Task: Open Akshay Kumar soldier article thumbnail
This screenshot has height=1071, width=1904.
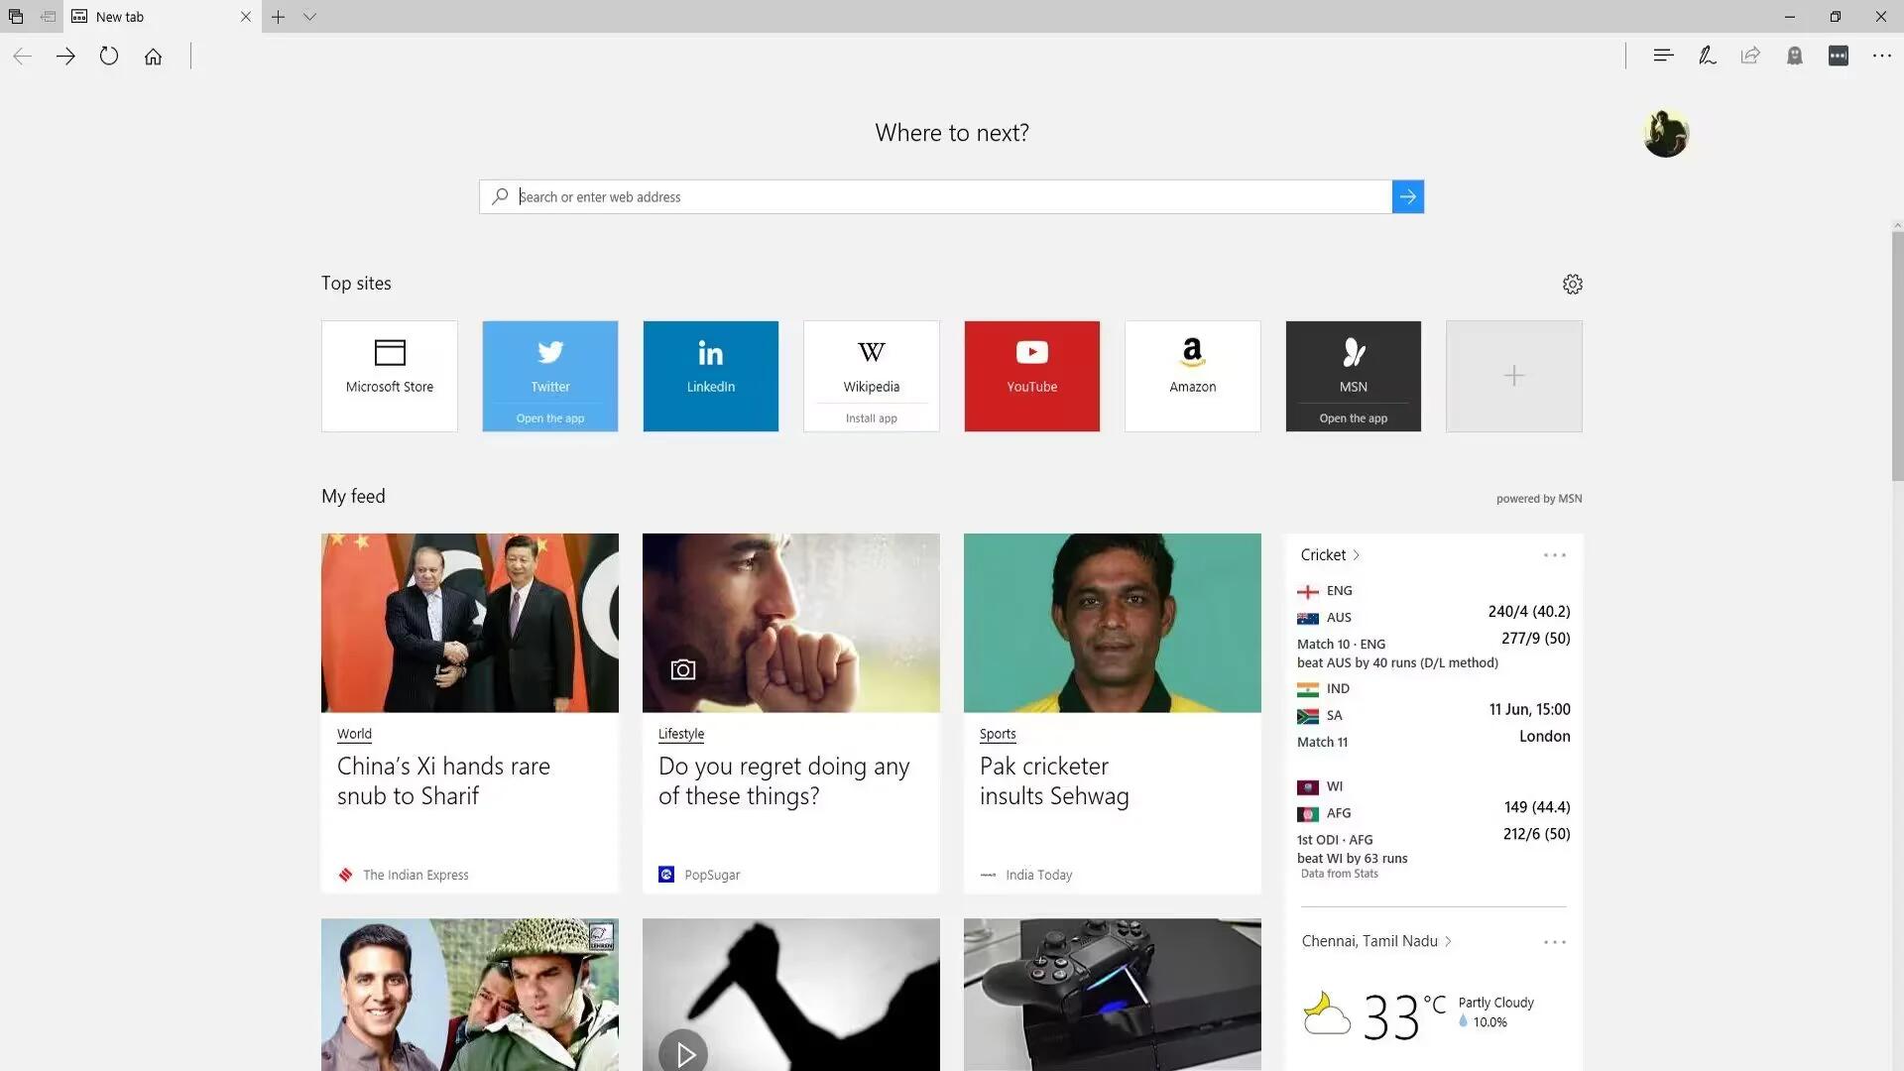Action: coord(470,995)
